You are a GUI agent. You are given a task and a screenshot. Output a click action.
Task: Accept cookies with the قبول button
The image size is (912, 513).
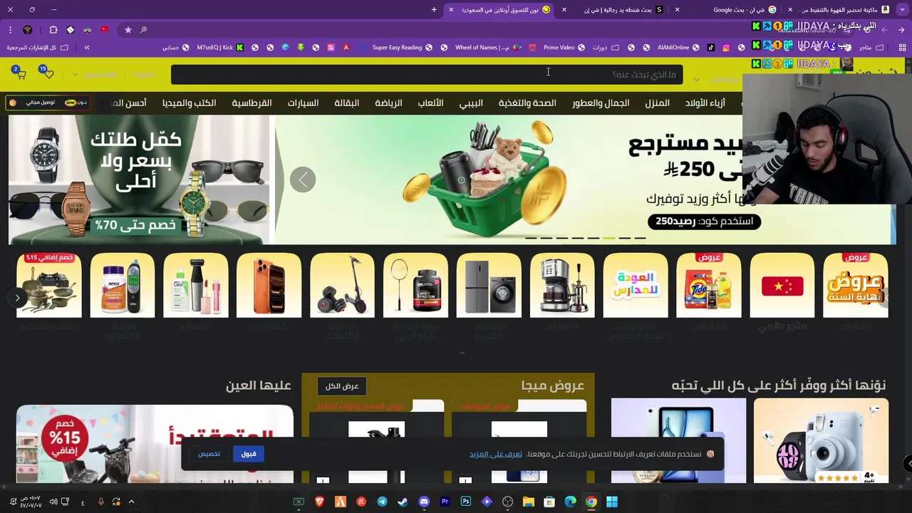249,454
